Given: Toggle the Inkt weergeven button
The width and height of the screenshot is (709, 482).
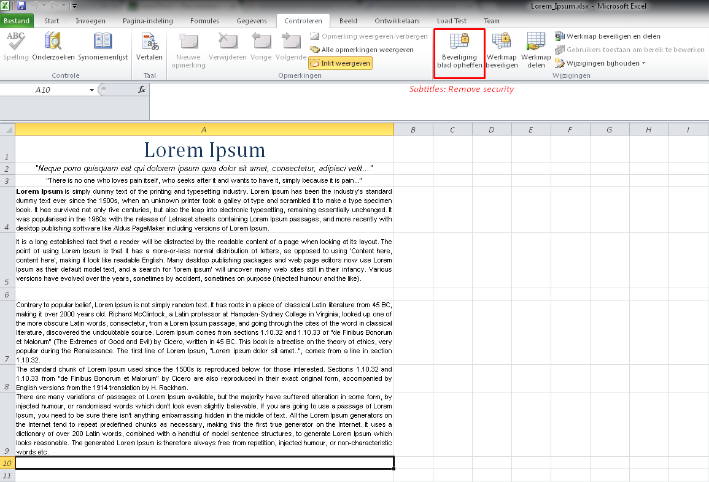Looking at the screenshot, I should point(340,63).
